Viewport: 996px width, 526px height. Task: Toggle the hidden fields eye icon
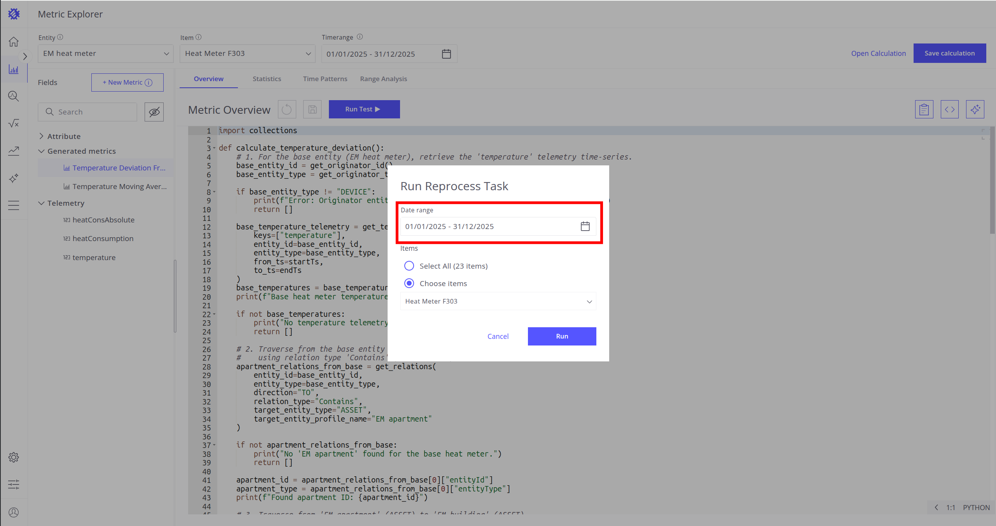click(154, 112)
